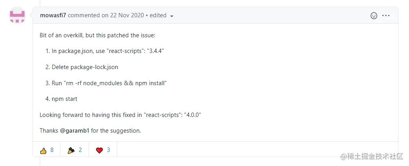Click the "Bit of an overkill" sentence
The height and width of the screenshot is (166, 409).
98,35
